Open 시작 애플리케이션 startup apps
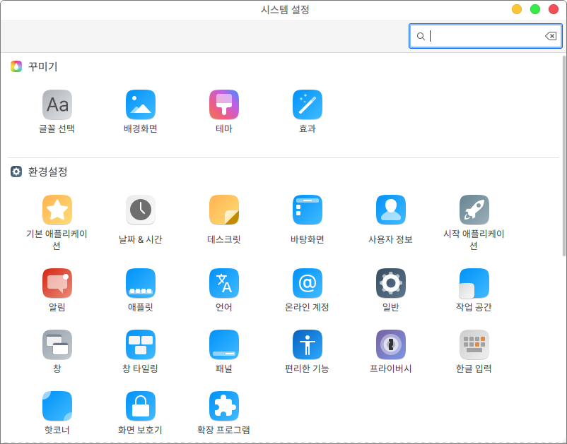The height and width of the screenshot is (444, 567). [474, 210]
